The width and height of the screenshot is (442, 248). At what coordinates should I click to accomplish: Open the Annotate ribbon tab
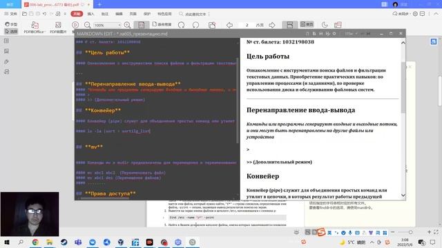click(105, 14)
